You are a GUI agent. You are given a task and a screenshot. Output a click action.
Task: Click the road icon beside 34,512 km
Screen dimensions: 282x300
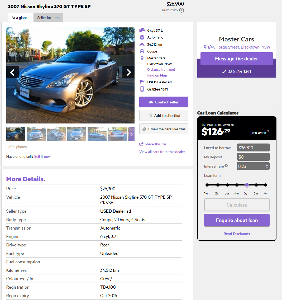tap(142, 44)
